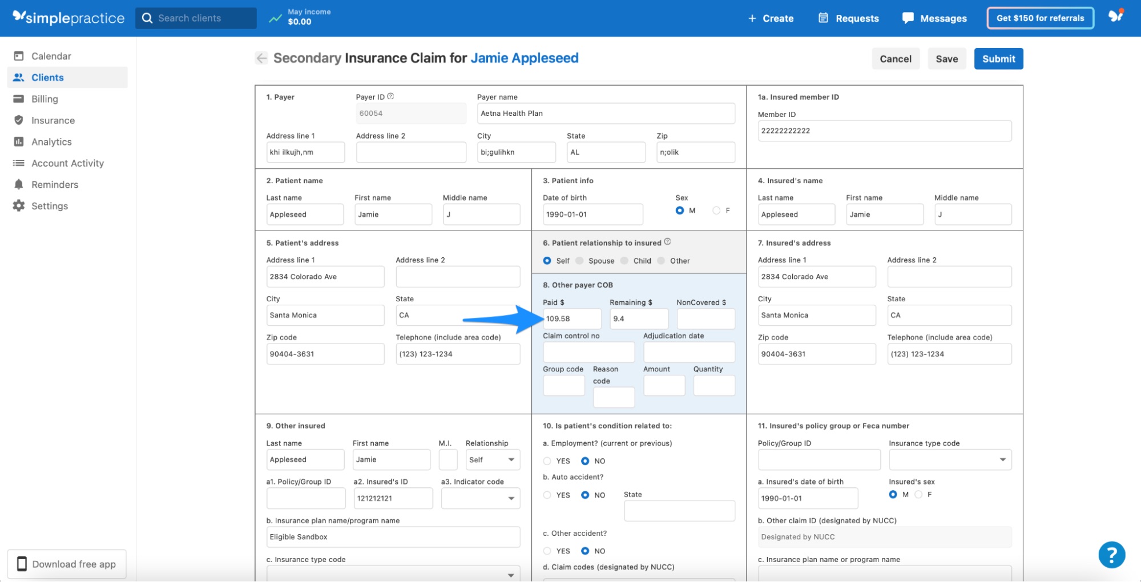
Task: Open Messages from the top bar
Action: [934, 18]
